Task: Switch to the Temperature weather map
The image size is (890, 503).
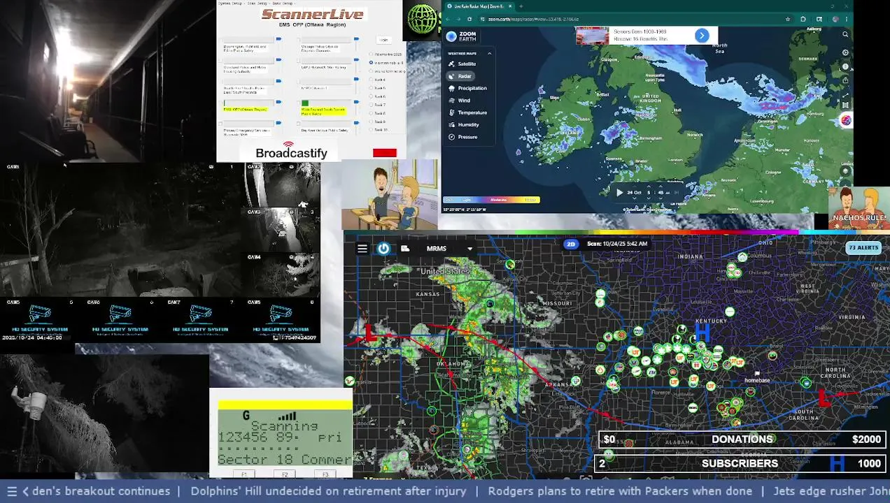Action: [x=467, y=112]
